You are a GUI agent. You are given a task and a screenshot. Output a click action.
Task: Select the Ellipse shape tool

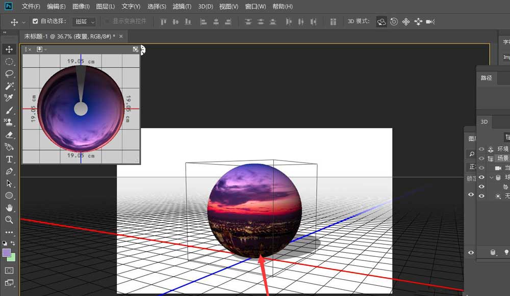click(x=9, y=195)
